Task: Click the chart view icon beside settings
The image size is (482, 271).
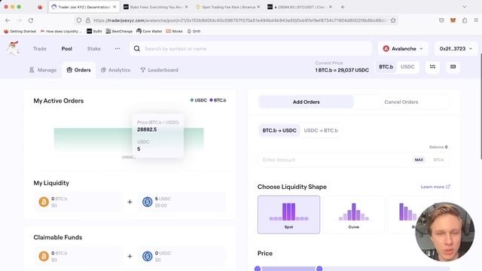Action: (453, 67)
